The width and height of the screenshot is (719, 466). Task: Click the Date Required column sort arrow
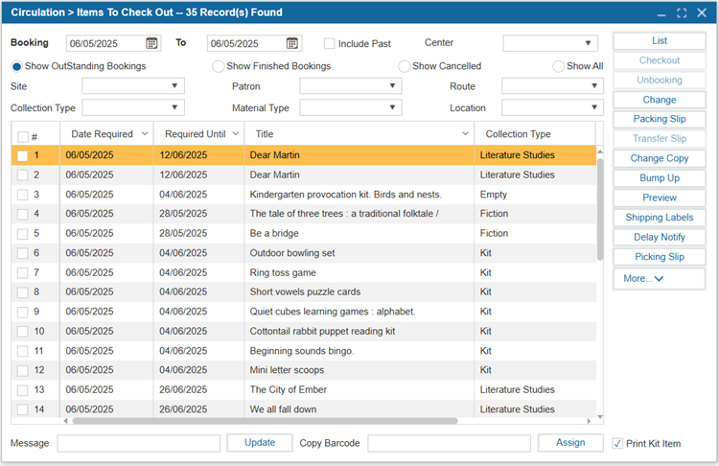(x=145, y=134)
